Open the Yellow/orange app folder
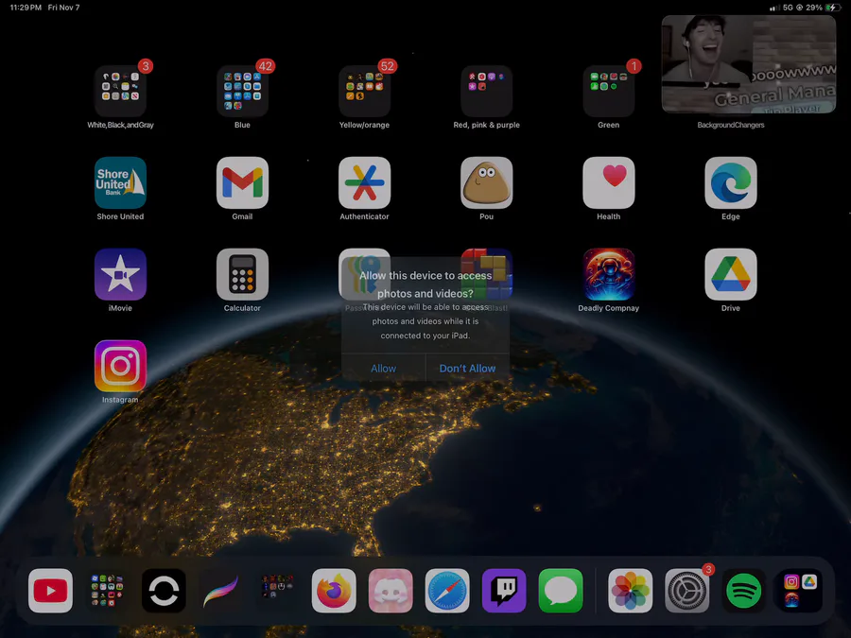Image resolution: width=851 pixels, height=638 pixels. [365, 91]
